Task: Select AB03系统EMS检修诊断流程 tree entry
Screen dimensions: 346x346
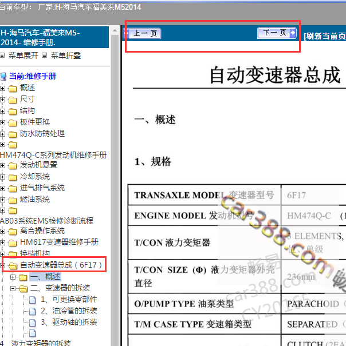Action: tap(46, 221)
